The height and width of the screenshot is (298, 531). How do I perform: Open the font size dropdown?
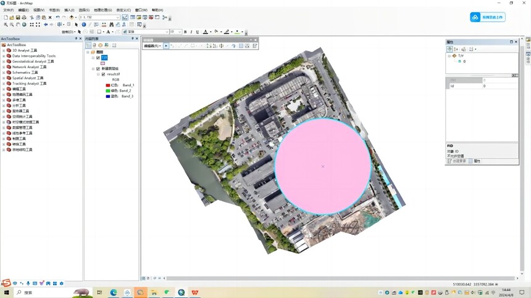tap(180, 32)
